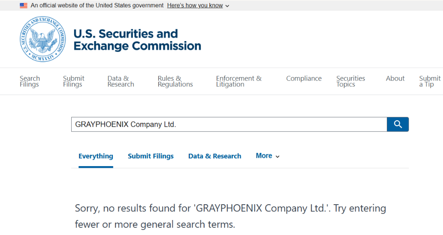Go to Submit a Tip page
Viewport: 443px width, 235px height.
429,81
